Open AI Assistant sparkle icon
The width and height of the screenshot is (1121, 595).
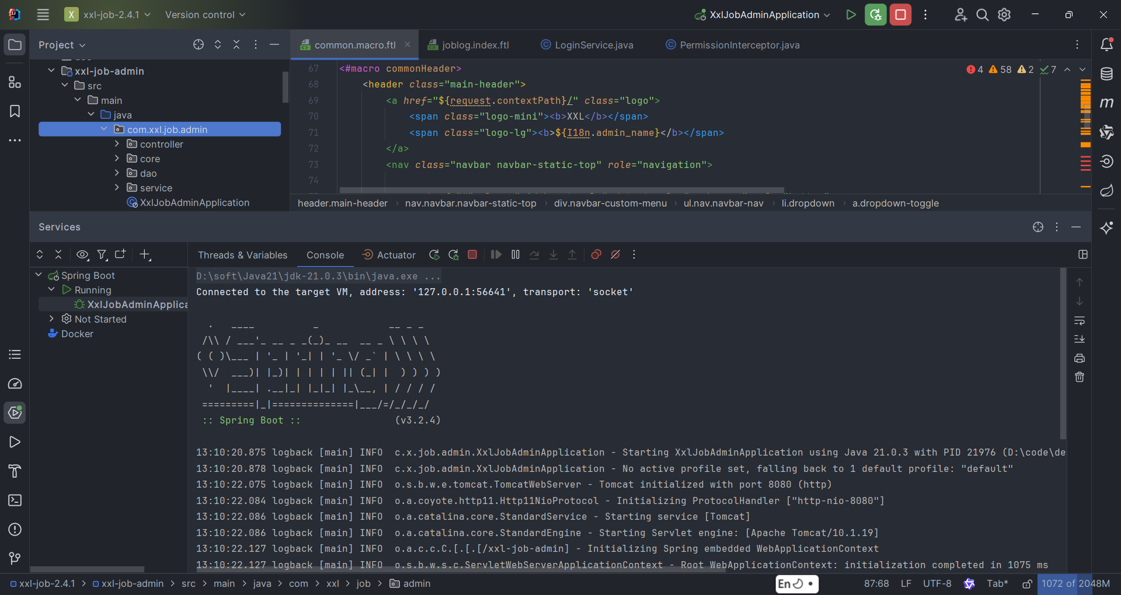(x=1106, y=228)
